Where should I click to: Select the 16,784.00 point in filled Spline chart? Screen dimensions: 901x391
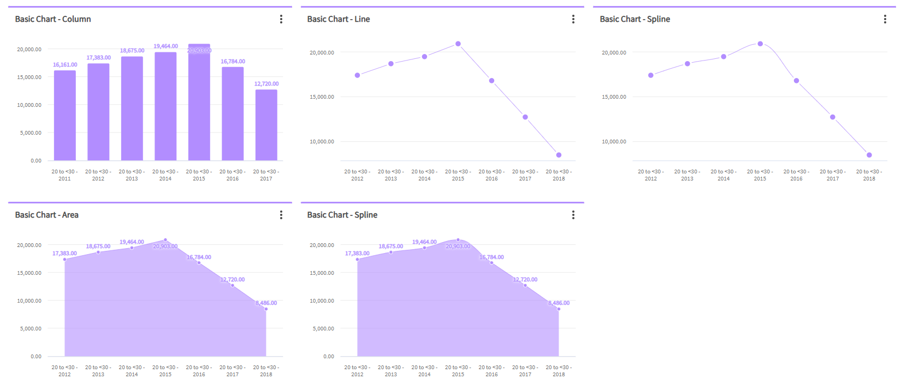(x=491, y=263)
